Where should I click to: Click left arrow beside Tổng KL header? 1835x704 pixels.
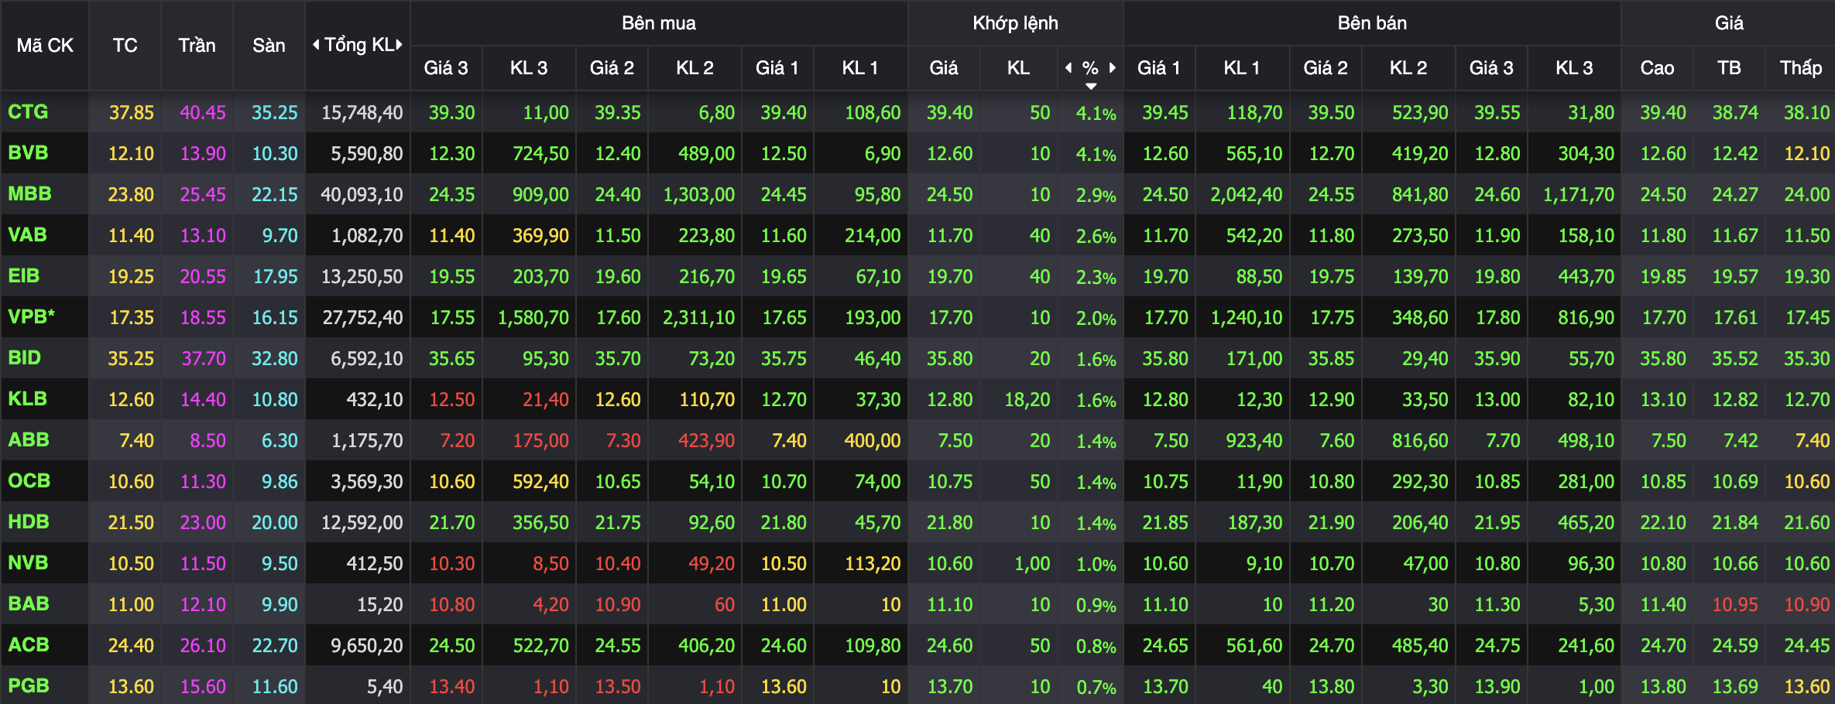click(315, 45)
